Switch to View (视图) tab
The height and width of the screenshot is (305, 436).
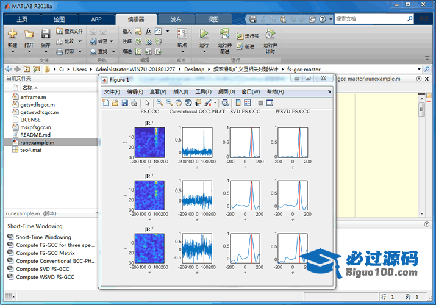pyautogui.click(x=213, y=20)
